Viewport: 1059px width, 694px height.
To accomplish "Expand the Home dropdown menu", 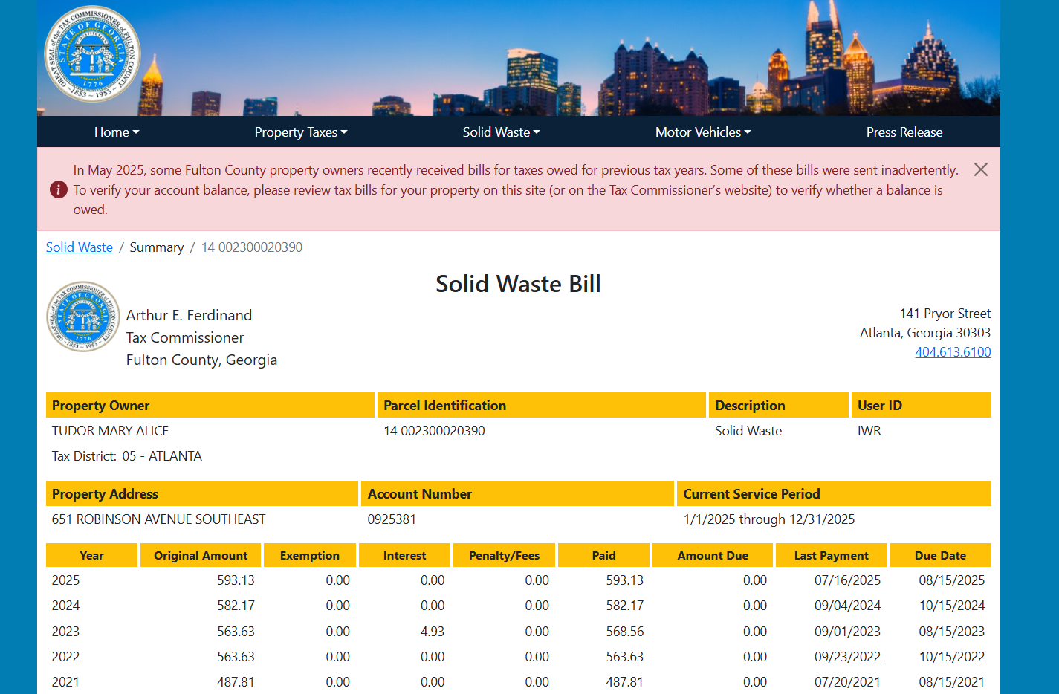I will [x=116, y=132].
